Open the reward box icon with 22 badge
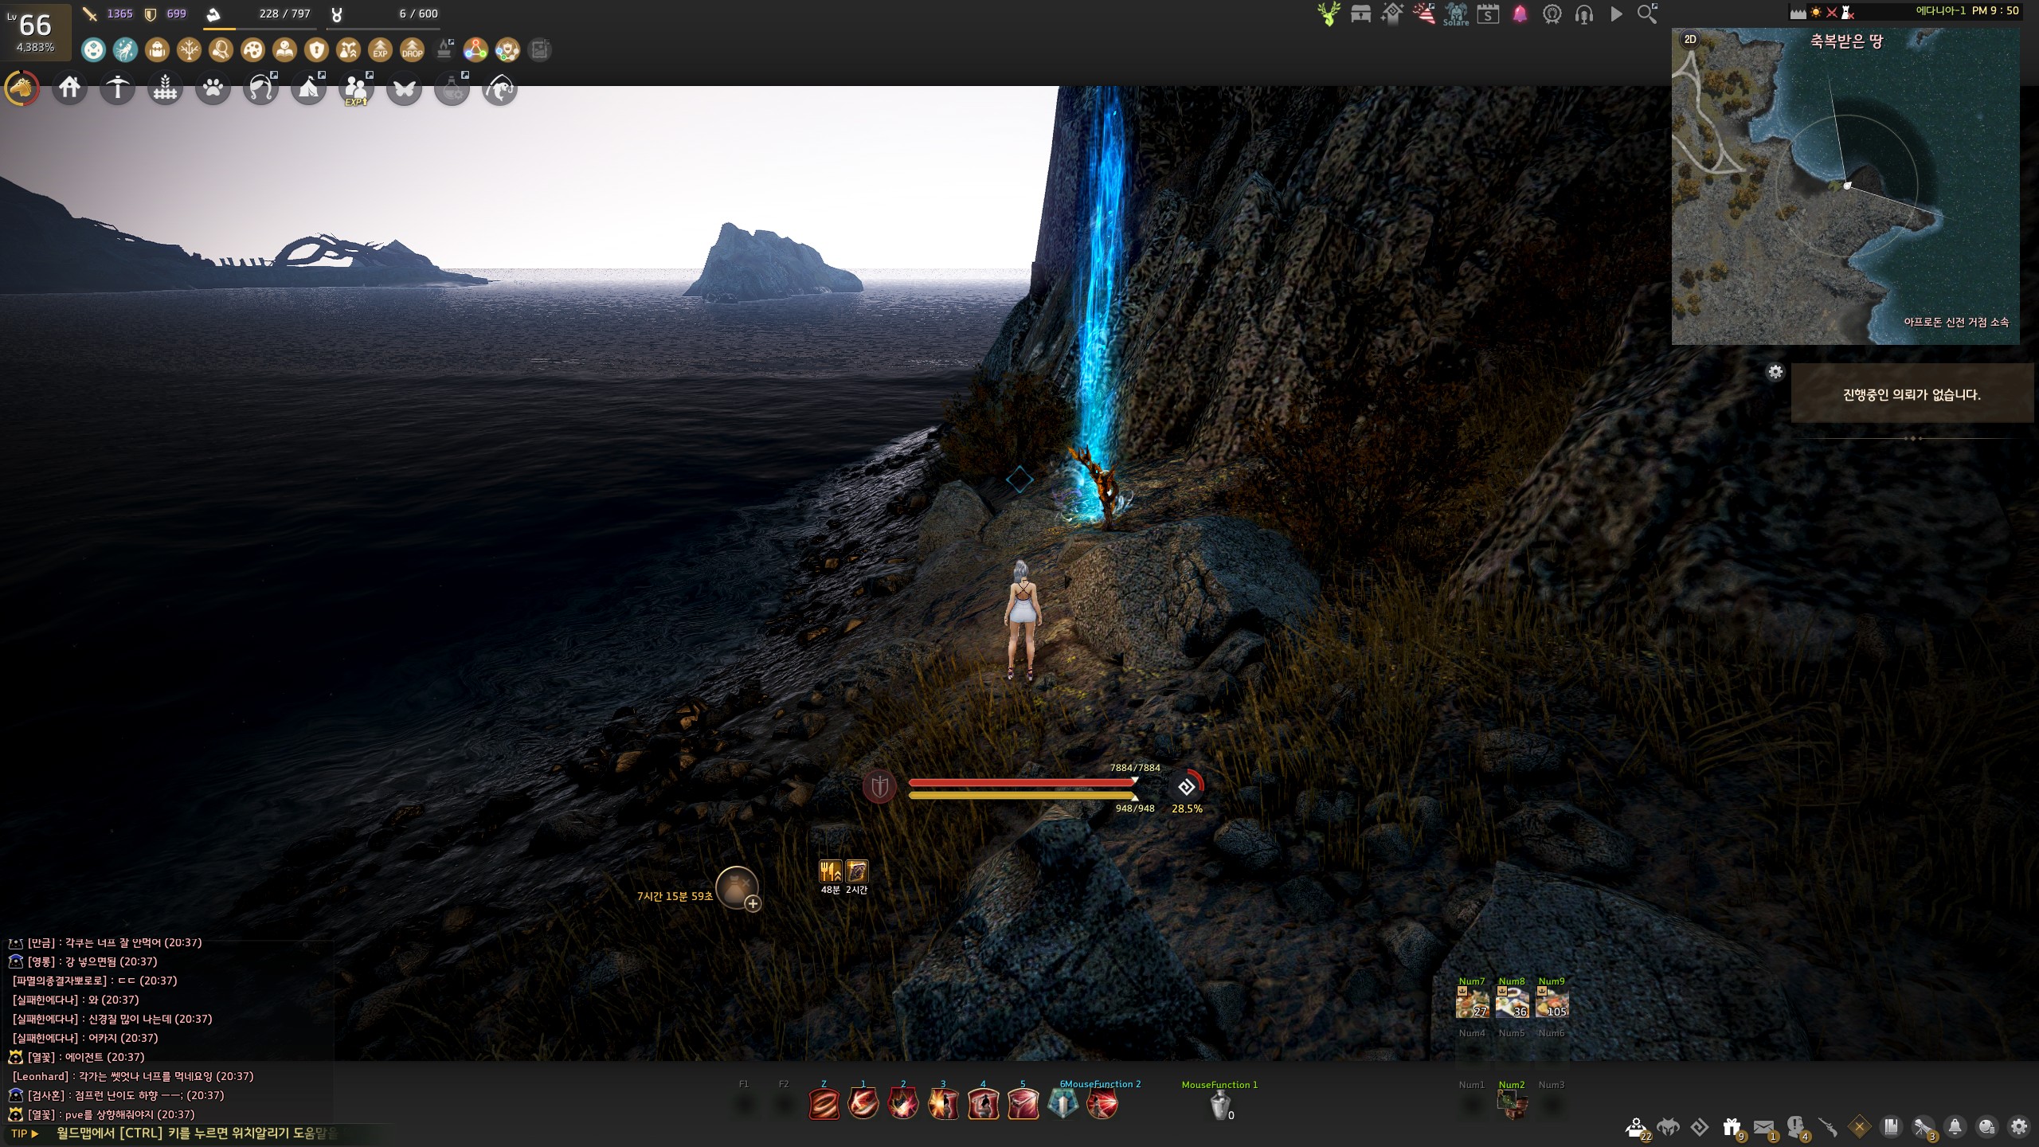2039x1147 pixels. pyautogui.click(x=1637, y=1127)
